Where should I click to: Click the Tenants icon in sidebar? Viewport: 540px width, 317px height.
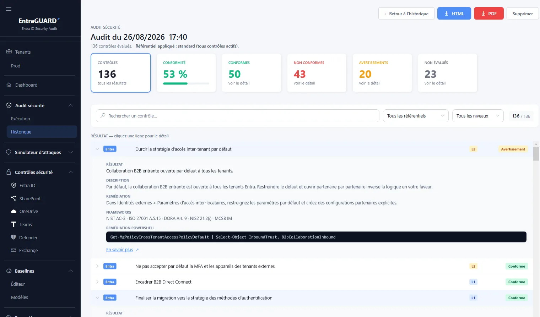point(9,52)
